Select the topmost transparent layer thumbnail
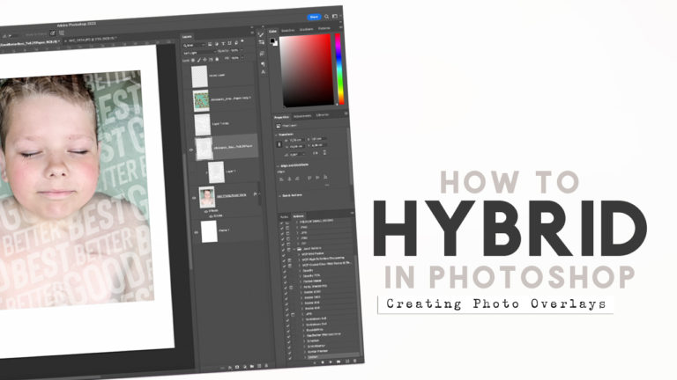This screenshot has height=380, width=677. (199, 77)
